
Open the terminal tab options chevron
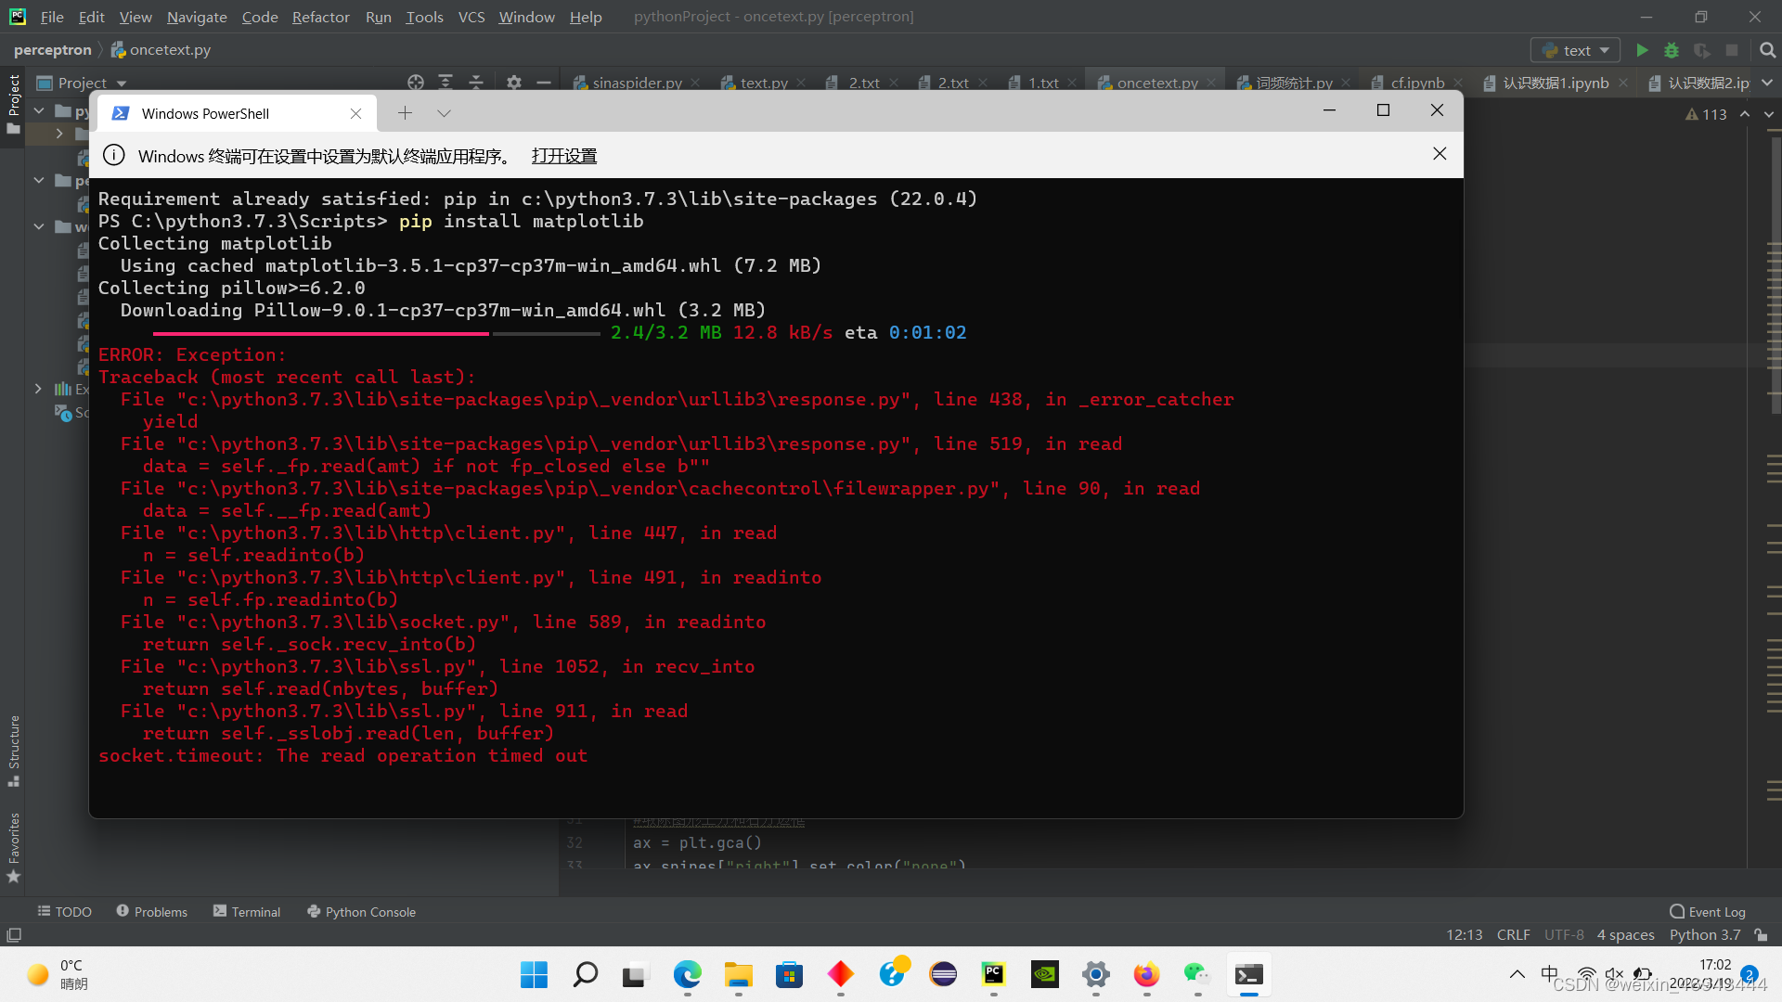click(x=444, y=112)
